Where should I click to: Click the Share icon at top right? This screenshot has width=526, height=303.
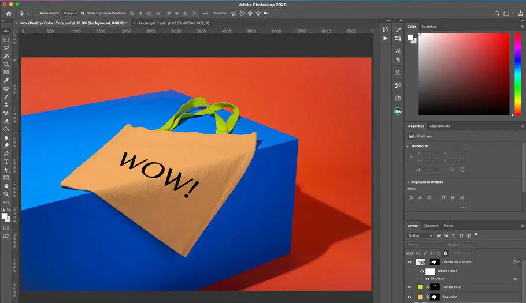(x=520, y=13)
